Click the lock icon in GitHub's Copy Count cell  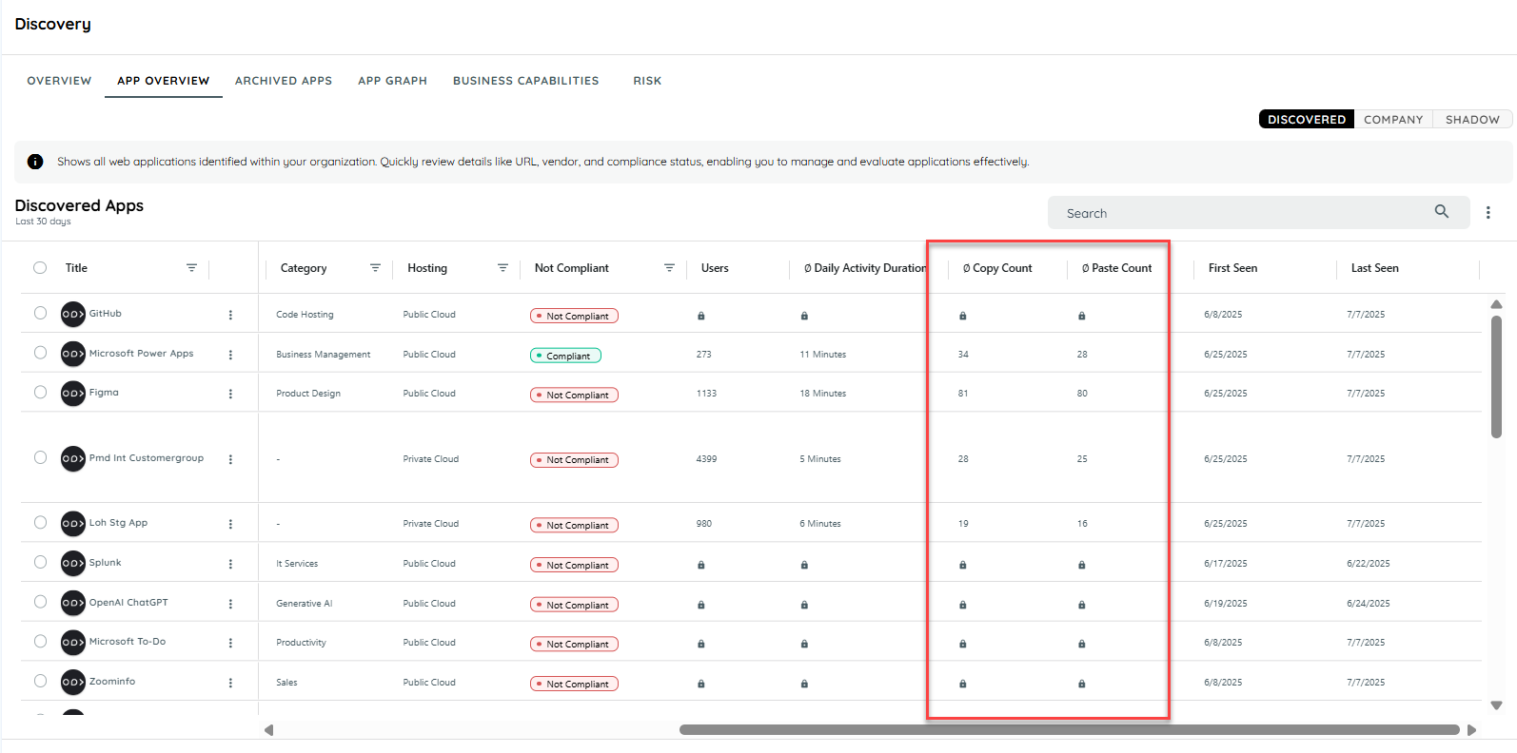coord(963,316)
